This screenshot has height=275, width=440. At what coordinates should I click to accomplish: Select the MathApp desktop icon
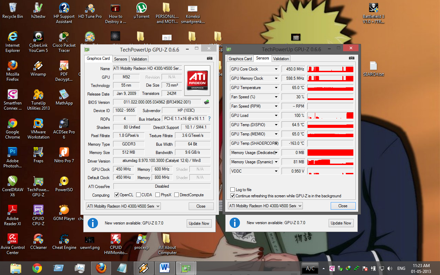[64, 98]
